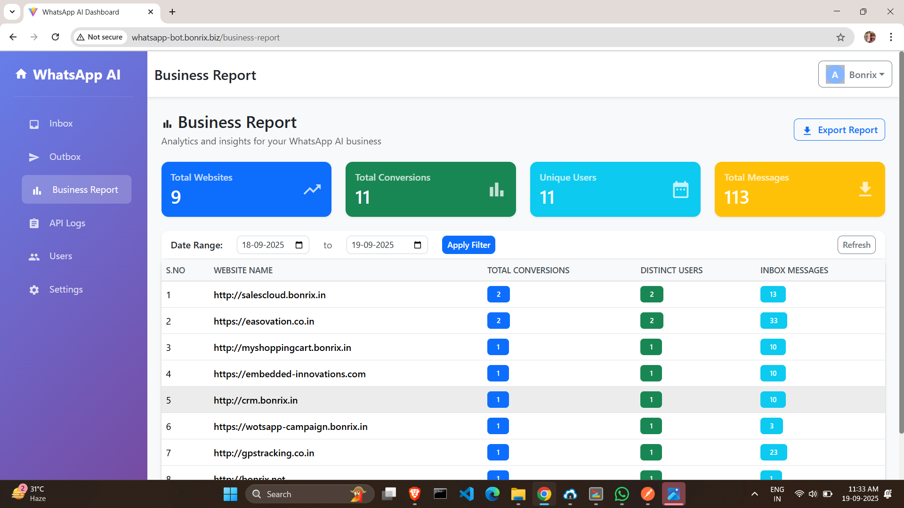The width and height of the screenshot is (904, 508).
Task: Click the WhatsApp AI home icon
Action: tap(22, 74)
